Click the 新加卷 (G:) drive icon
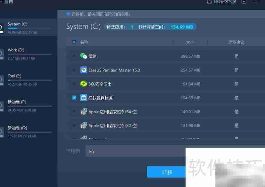This screenshot has width=265, height=187. pyautogui.click(x=2, y=132)
